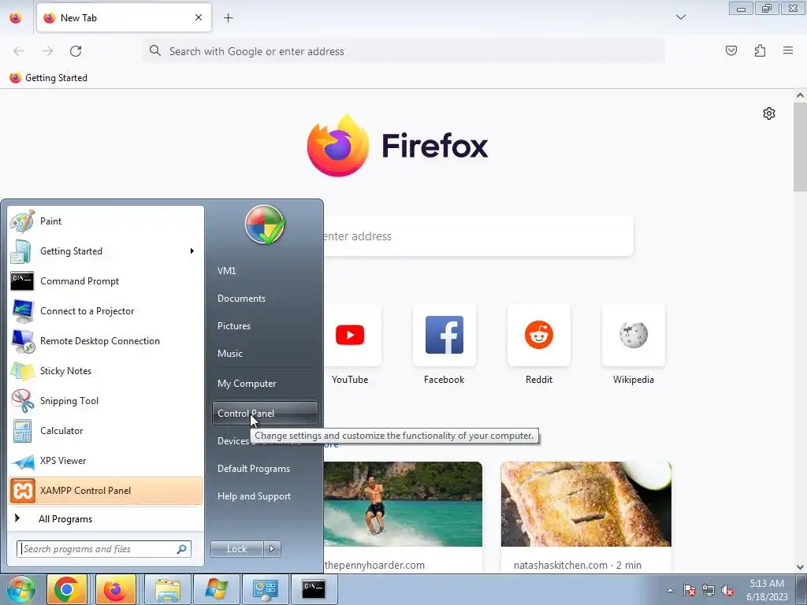Click the network tray icon
Viewport: 807px width, 605px height.
click(708, 590)
